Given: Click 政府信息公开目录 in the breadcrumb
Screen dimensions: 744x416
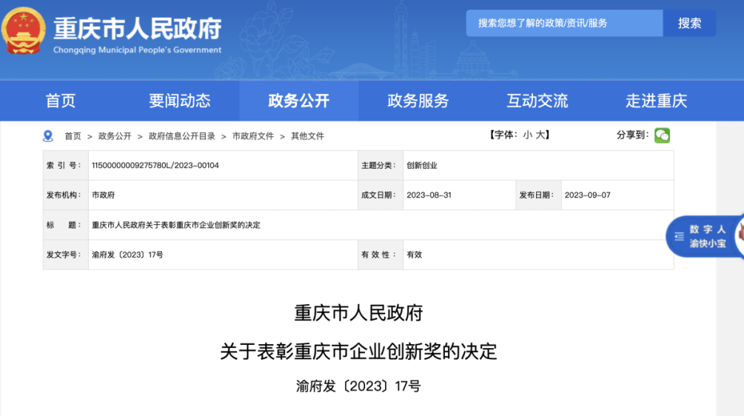Looking at the screenshot, I should [181, 136].
